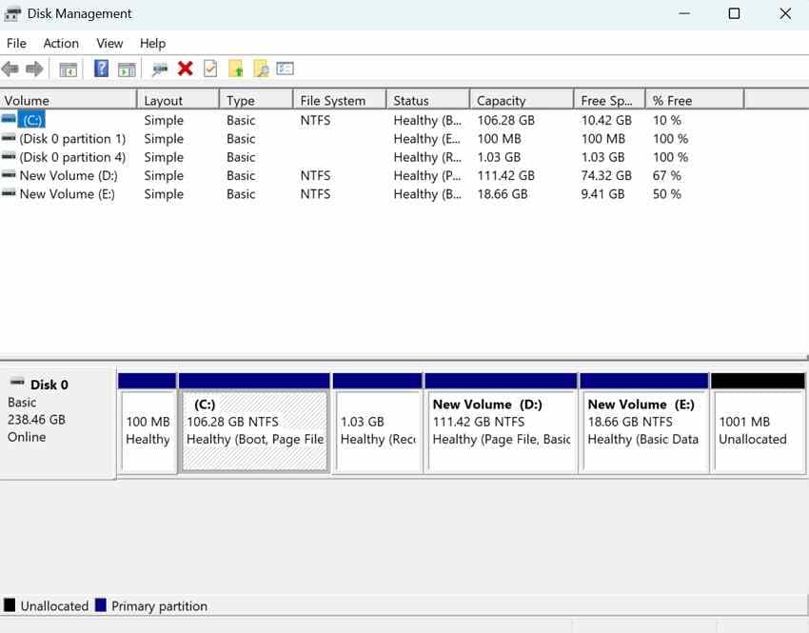Open Help via blue question mark icon

(x=101, y=69)
